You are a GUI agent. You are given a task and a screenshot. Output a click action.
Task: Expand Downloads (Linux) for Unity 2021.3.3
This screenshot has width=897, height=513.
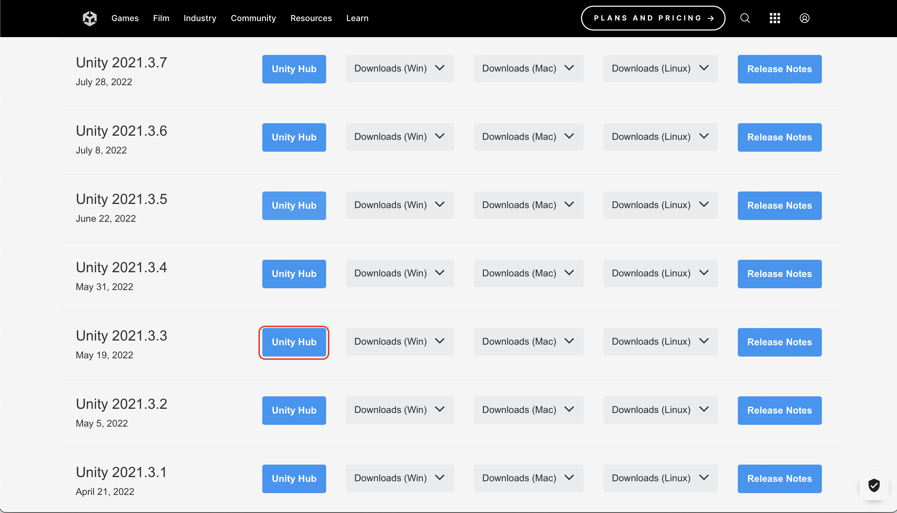tap(660, 341)
